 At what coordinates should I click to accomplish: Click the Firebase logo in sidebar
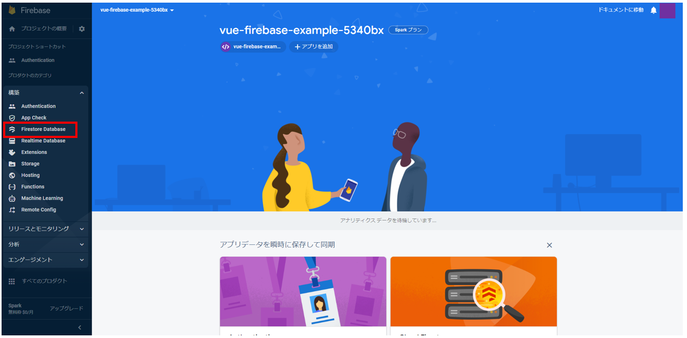click(12, 10)
